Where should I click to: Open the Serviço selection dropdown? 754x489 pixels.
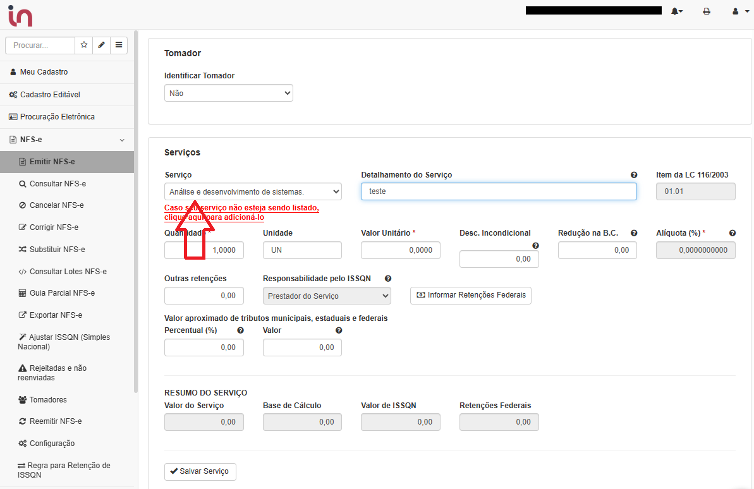(x=253, y=191)
